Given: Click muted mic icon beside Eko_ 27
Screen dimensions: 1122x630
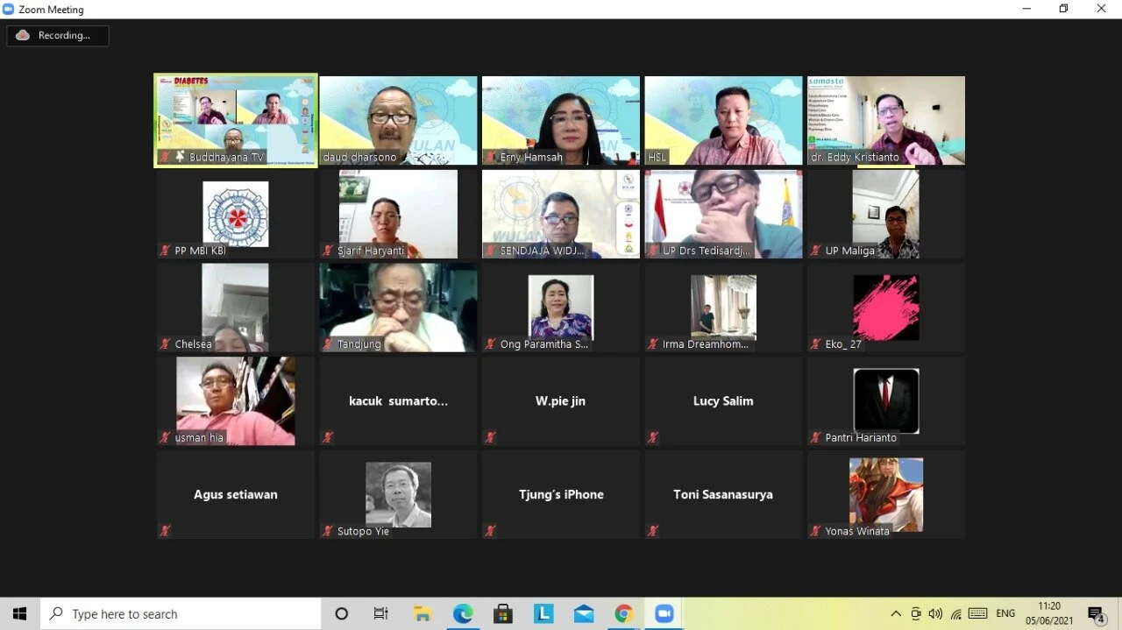Looking at the screenshot, I should (816, 344).
